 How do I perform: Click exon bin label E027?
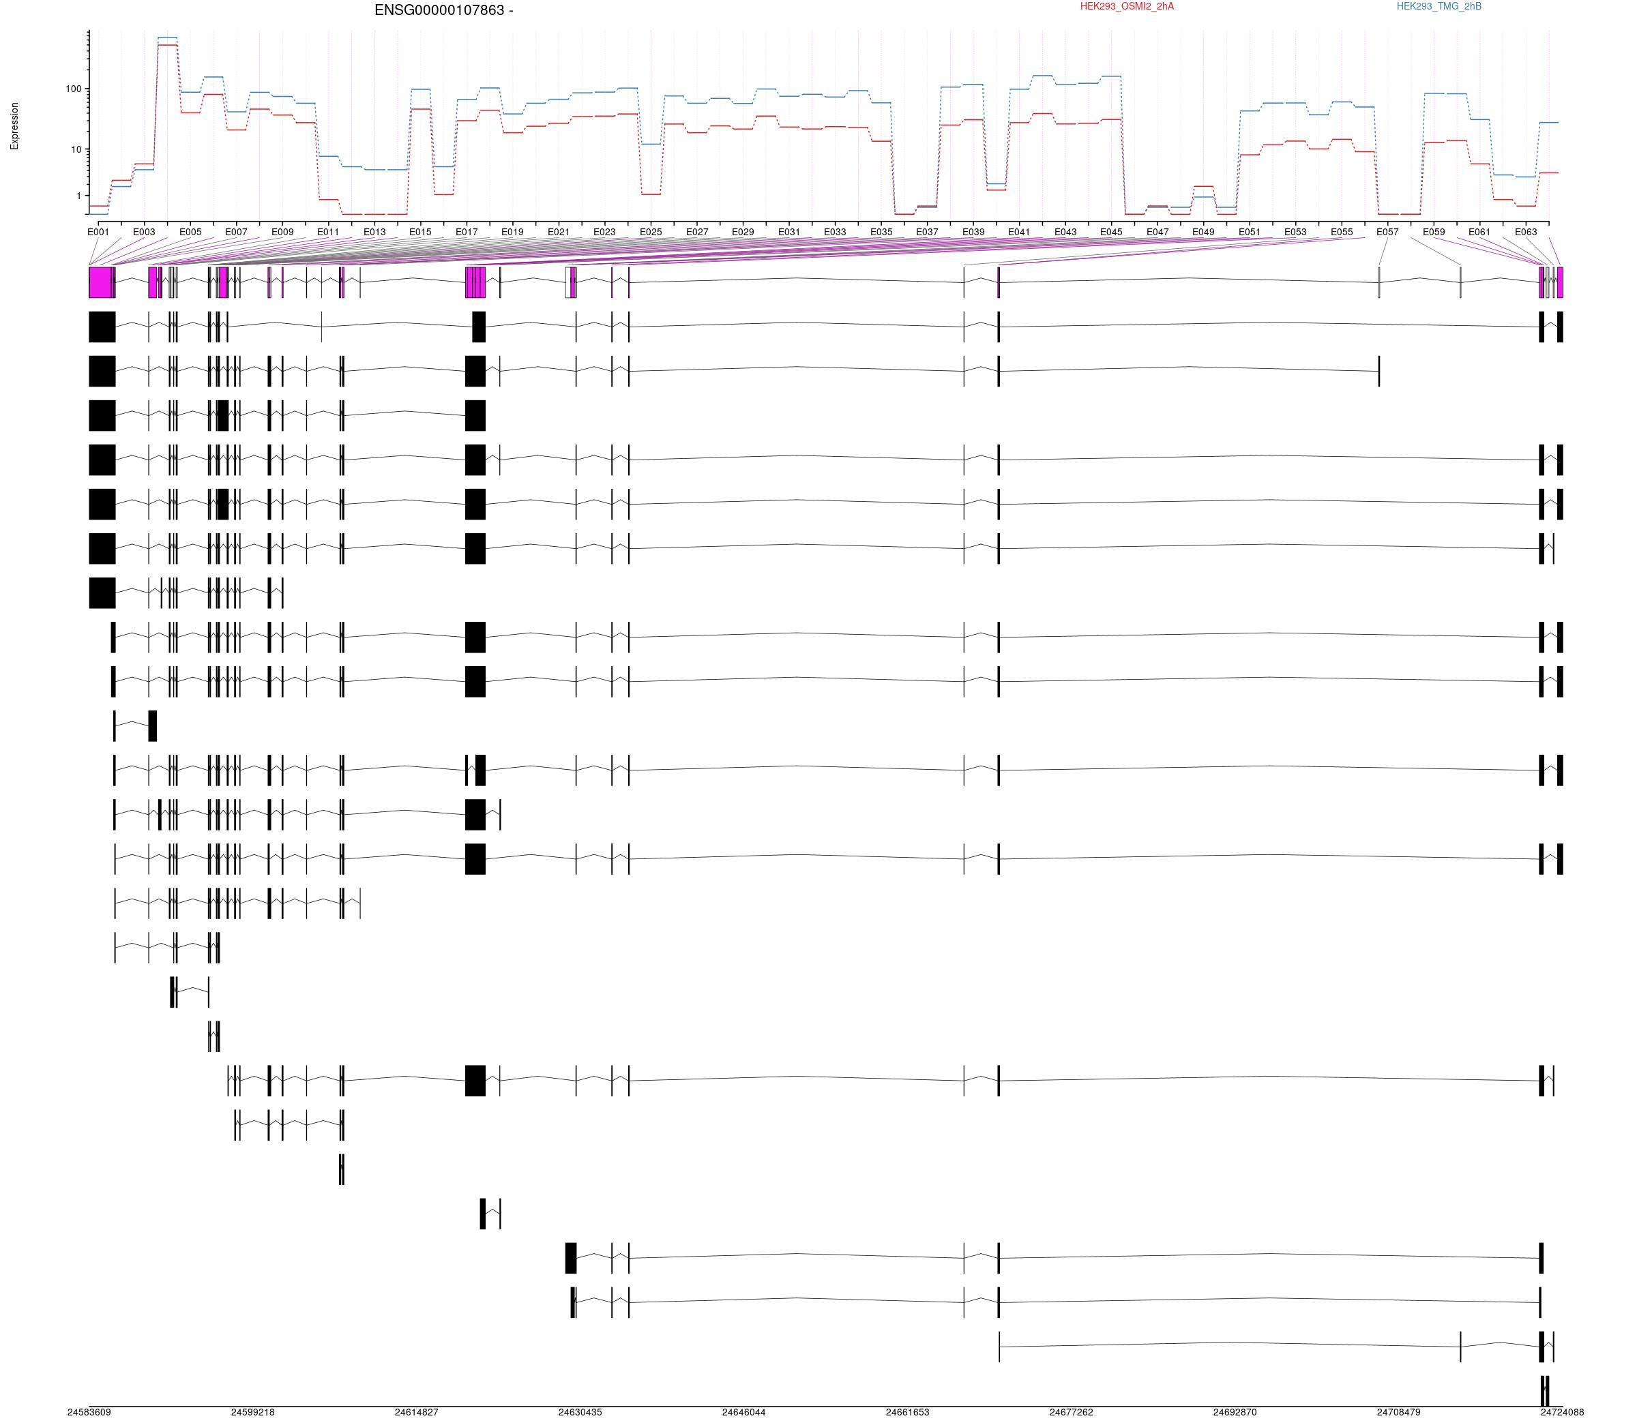[697, 232]
